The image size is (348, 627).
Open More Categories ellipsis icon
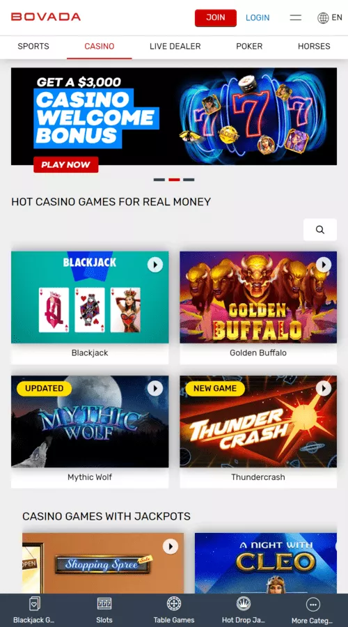[313, 604]
